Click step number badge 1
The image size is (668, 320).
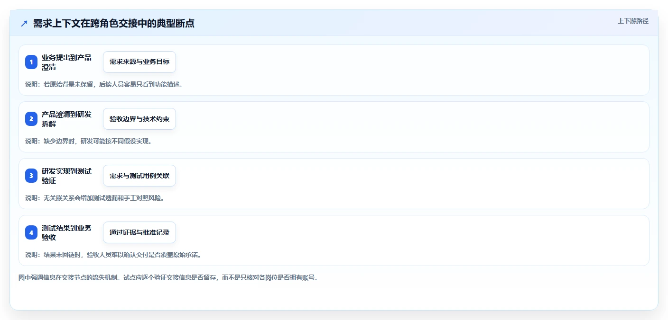point(31,62)
